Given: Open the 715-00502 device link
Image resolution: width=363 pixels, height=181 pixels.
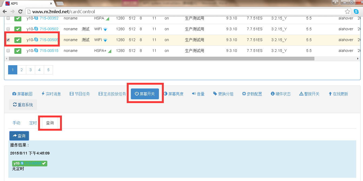Looking at the screenshot, I should point(49,29).
